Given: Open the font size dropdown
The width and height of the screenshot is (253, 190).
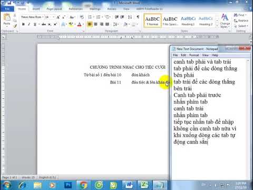Looking at the screenshot, I should (x=53, y=17).
